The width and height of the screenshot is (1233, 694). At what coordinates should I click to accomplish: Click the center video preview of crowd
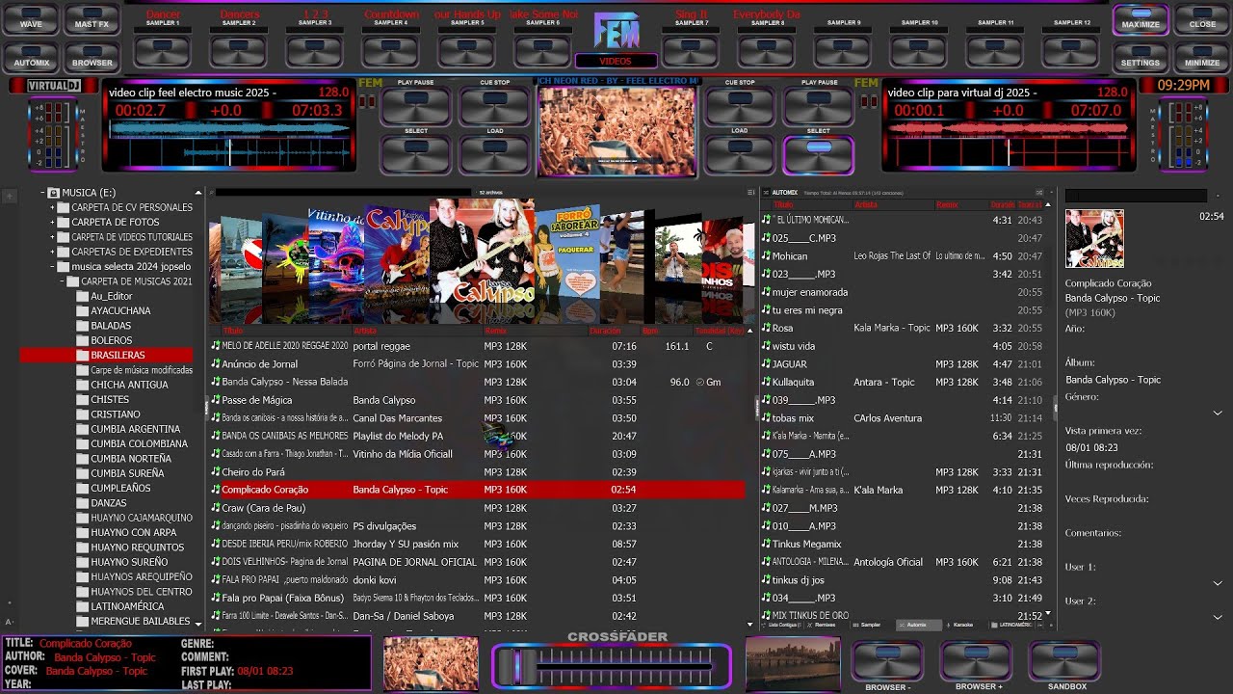(x=616, y=131)
